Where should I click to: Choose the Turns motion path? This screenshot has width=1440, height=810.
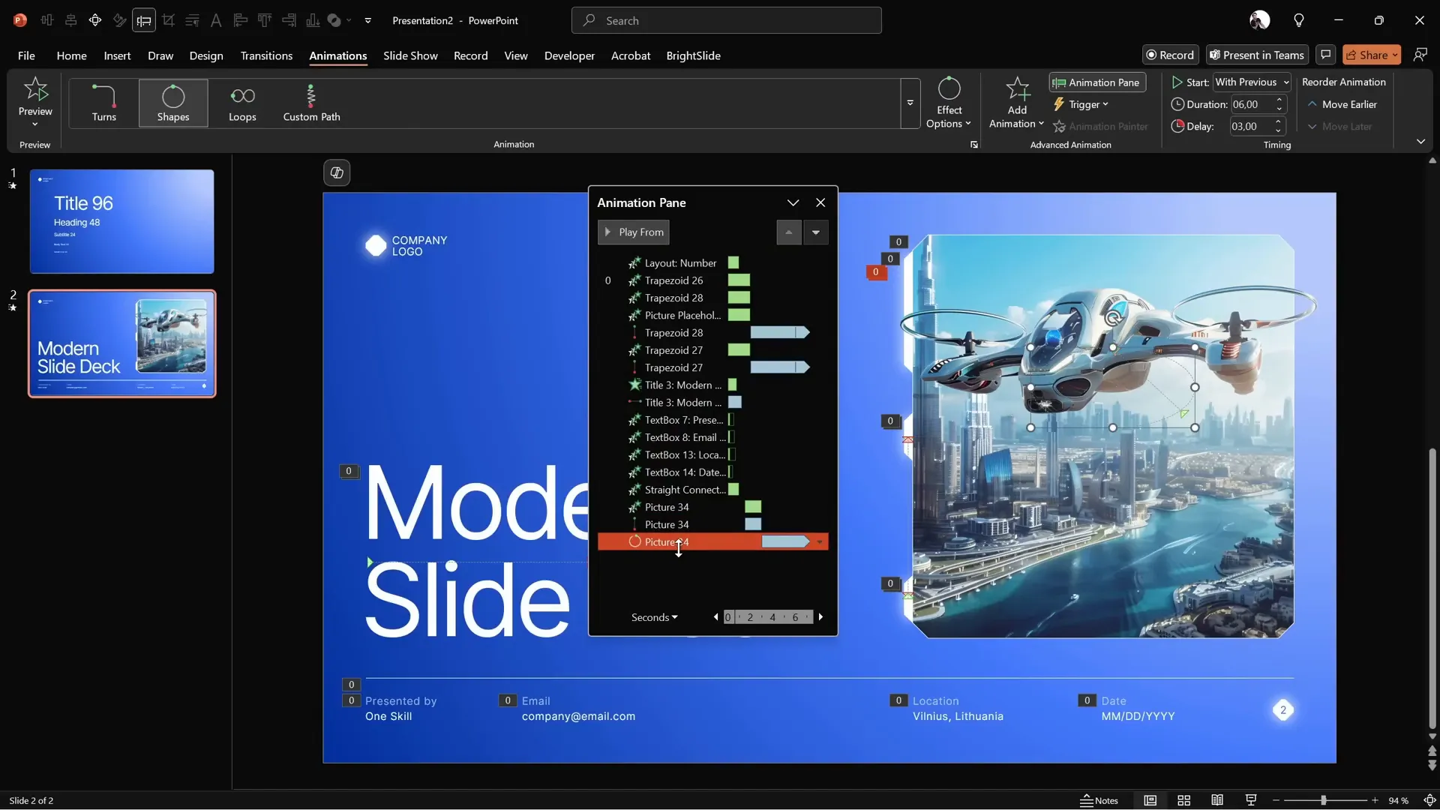[x=103, y=103]
